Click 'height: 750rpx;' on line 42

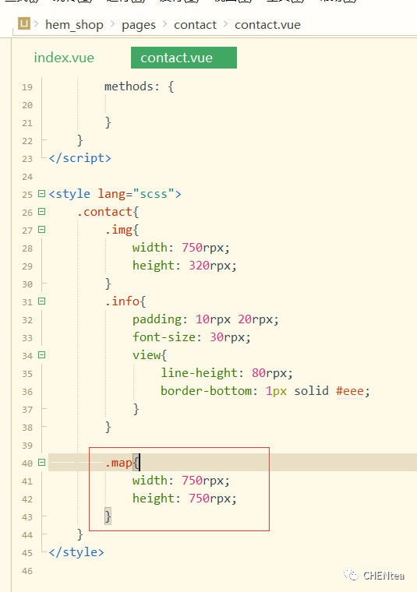(184, 499)
